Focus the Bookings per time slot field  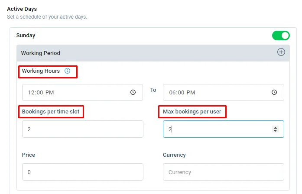[83, 129]
